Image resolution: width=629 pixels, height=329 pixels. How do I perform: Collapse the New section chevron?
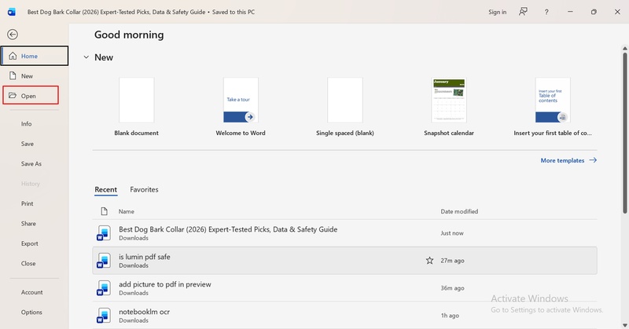tap(86, 57)
